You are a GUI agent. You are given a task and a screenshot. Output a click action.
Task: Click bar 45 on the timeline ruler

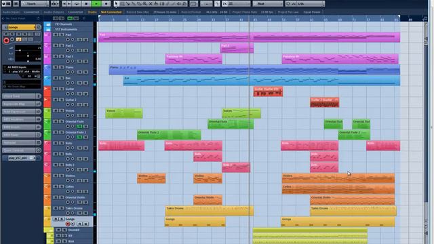tap(255, 20)
